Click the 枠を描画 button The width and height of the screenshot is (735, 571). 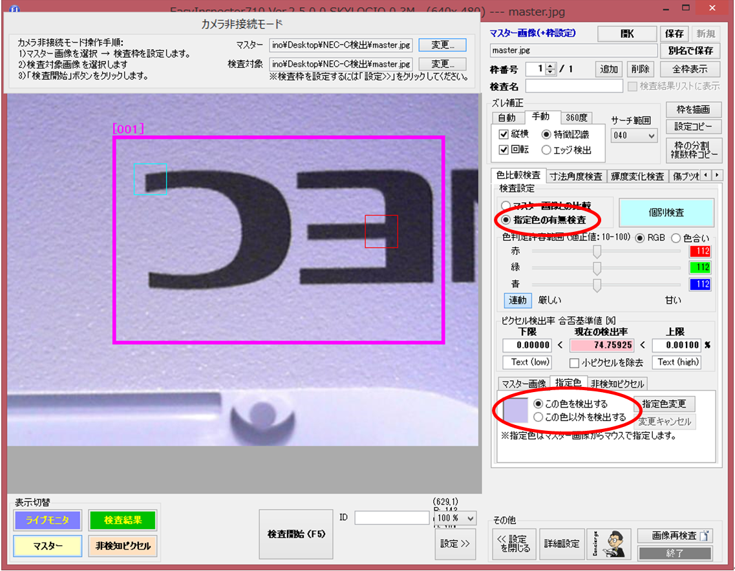[693, 110]
